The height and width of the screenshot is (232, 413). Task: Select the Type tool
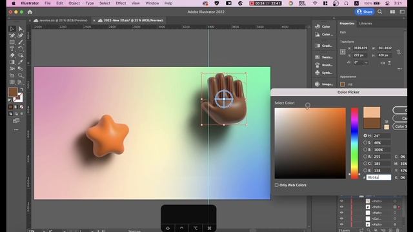click(12, 49)
